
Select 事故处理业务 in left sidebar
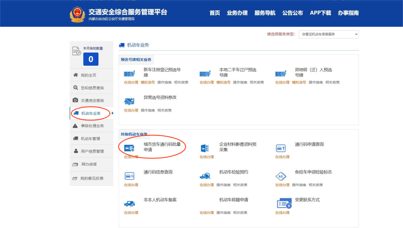coord(92,126)
